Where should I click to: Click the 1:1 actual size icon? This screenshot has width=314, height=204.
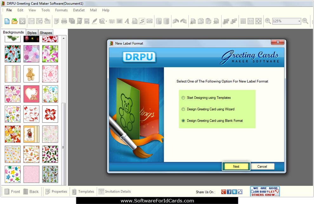coord(251,21)
